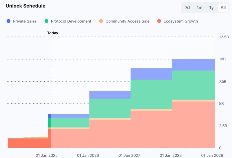Click the orange Community Access Sale legend dot
The width and height of the screenshot is (232, 158).
(101, 21)
